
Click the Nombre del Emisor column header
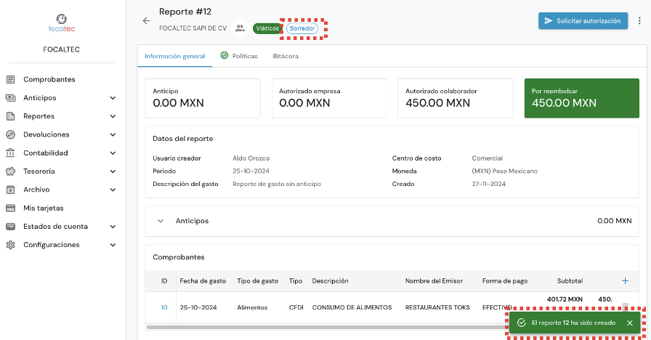pyautogui.click(x=434, y=281)
